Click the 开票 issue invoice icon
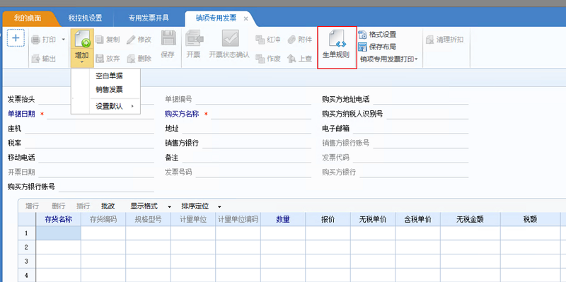This screenshot has height=282, width=566. click(x=194, y=38)
